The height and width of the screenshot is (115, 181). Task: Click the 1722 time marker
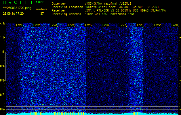point(36,25)
